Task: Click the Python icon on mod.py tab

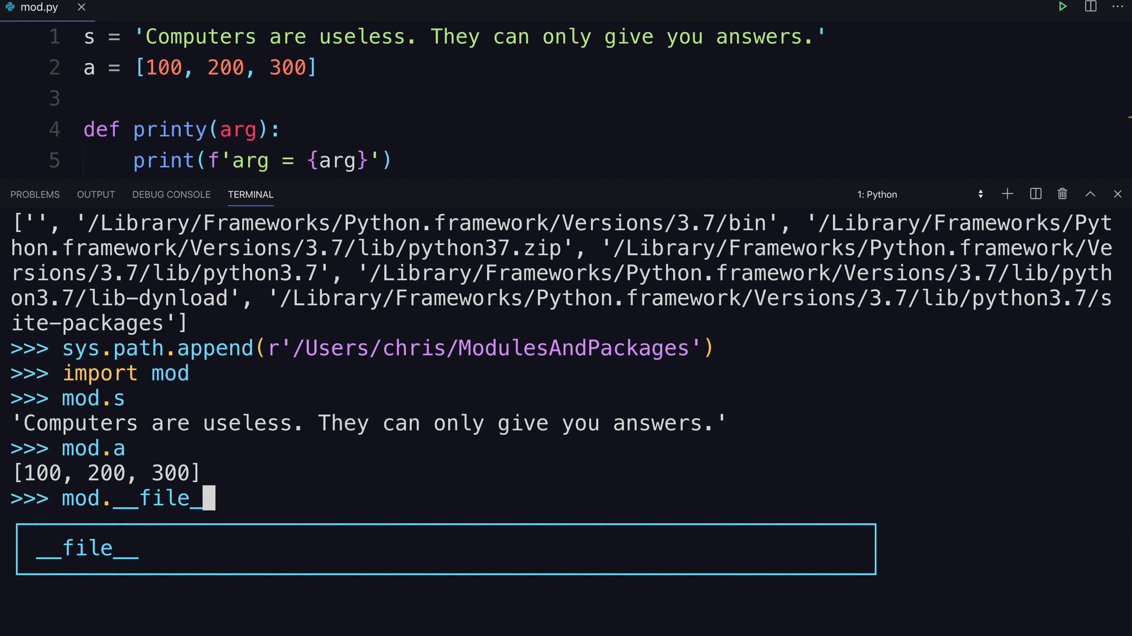Action: [10, 7]
